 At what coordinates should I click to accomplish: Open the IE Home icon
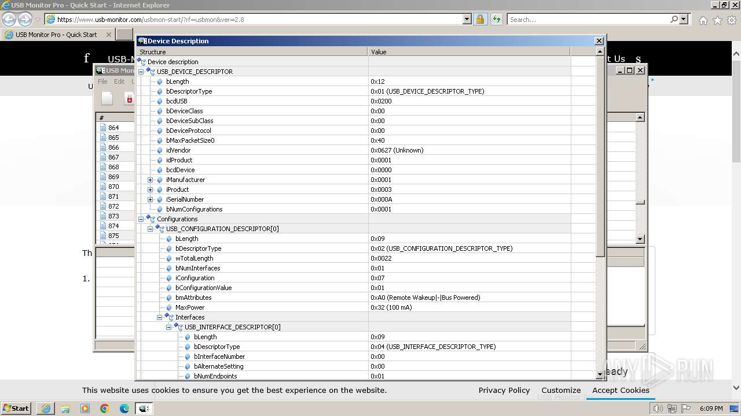tap(703, 20)
